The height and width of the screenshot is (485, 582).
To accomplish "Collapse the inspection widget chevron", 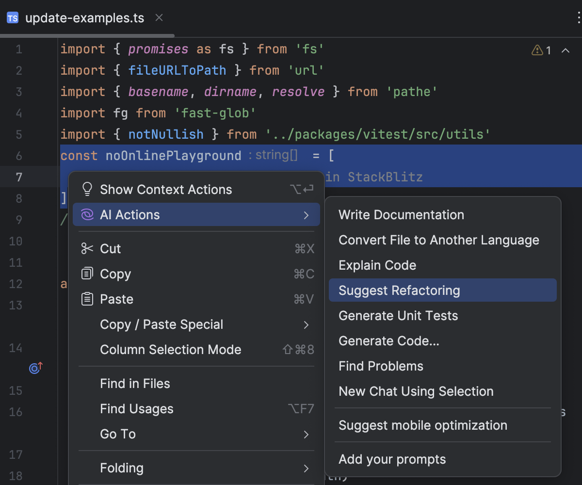I will 566,50.
